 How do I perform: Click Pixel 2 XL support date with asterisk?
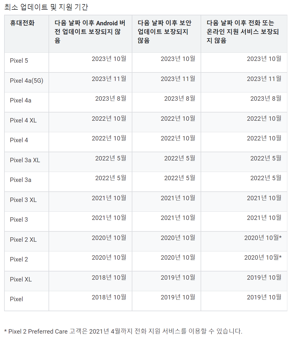pyautogui.click(x=263, y=238)
